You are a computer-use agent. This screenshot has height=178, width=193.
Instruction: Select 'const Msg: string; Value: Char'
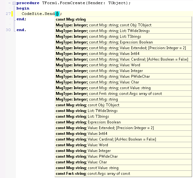click(123, 162)
